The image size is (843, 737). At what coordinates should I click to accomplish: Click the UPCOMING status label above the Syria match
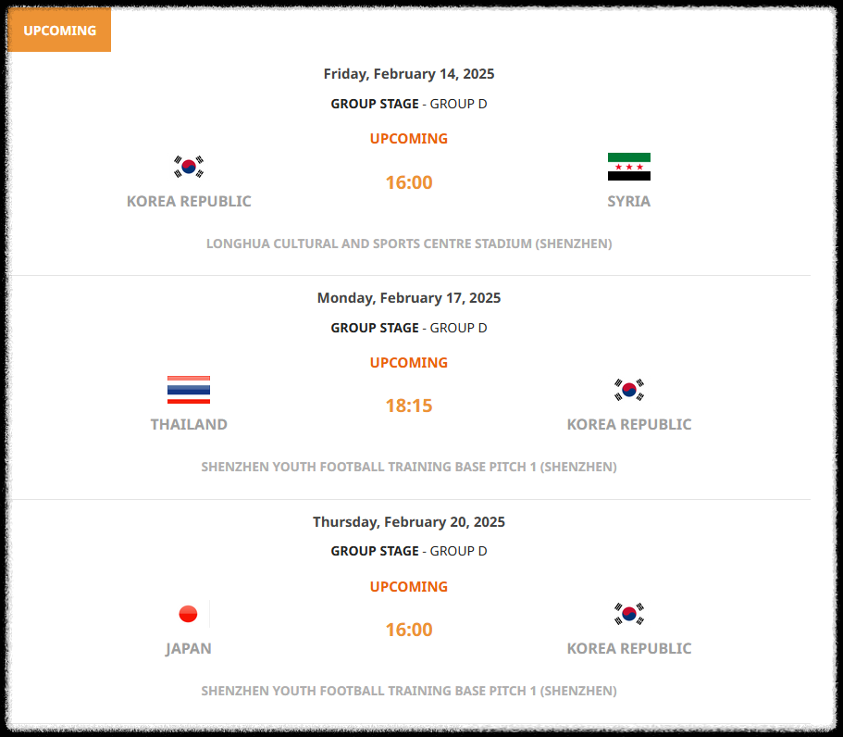(409, 138)
